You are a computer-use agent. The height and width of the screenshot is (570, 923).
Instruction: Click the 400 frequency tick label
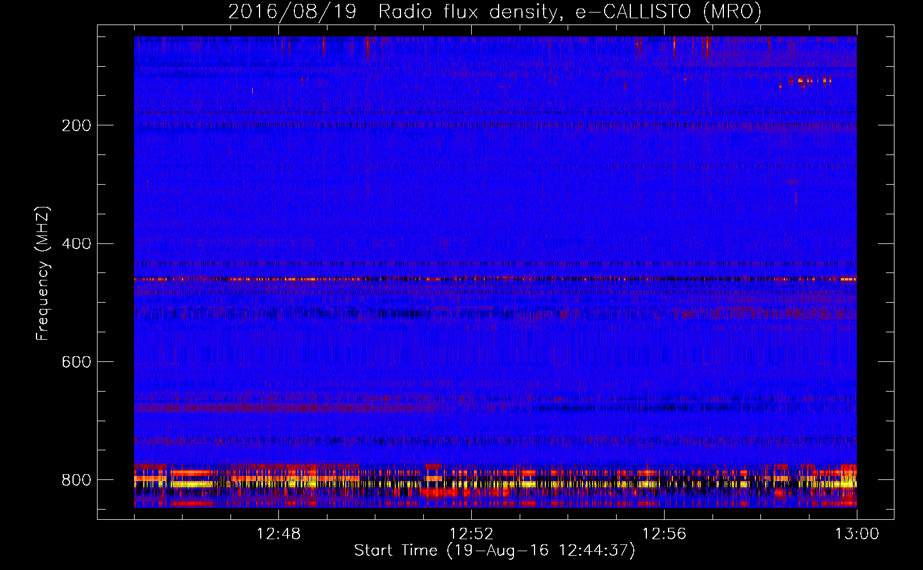coord(76,244)
